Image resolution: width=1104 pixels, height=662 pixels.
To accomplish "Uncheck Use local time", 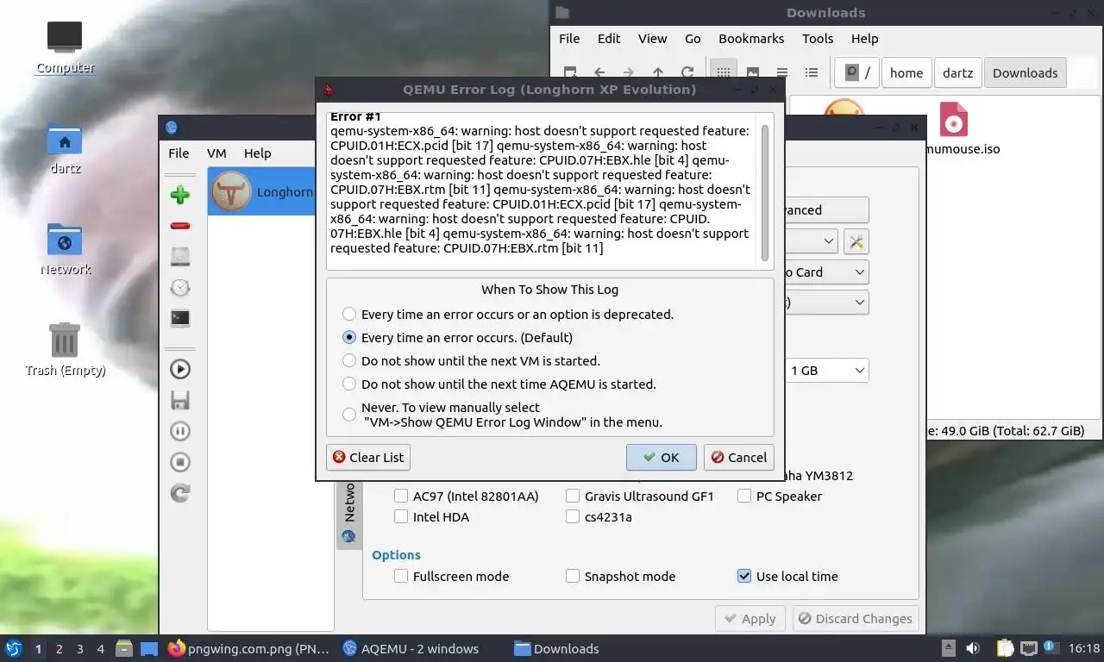I will [787, 577].
